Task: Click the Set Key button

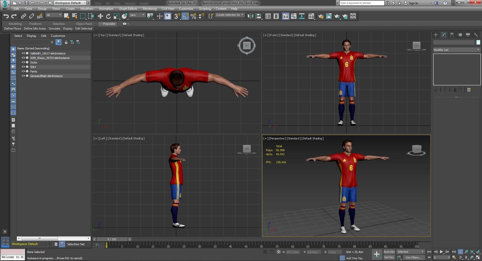Action: tap(389, 257)
